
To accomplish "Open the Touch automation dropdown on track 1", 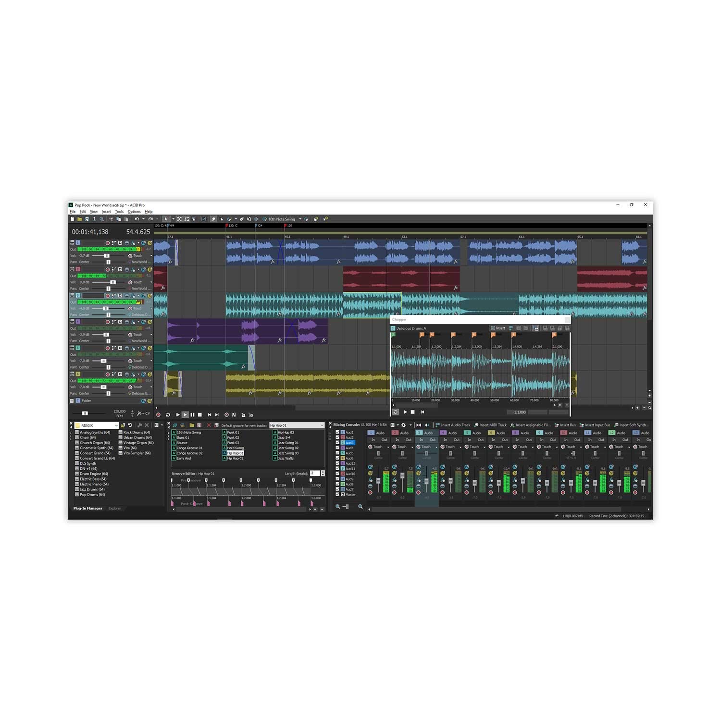I will 151,256.
